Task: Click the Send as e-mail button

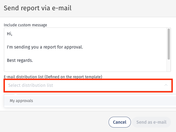Action: pos(151,122)
